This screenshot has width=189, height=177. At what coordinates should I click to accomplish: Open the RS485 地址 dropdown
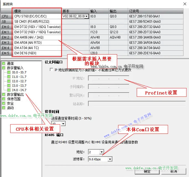102,152
